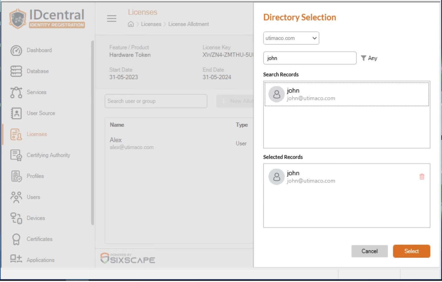Open Certifying Authority menu item
The height and width of the screenshot is (282, 442).
[x=48, y=155]
